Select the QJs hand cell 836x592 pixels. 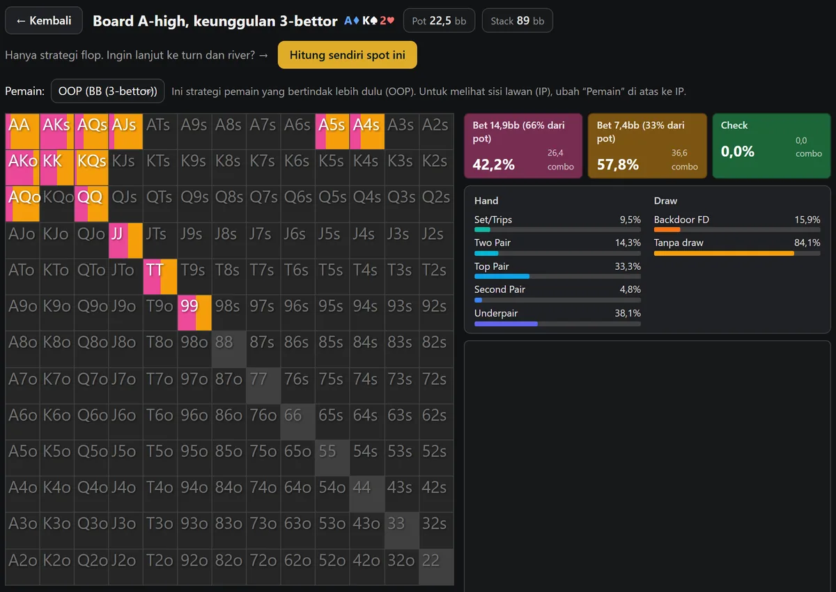126,204
